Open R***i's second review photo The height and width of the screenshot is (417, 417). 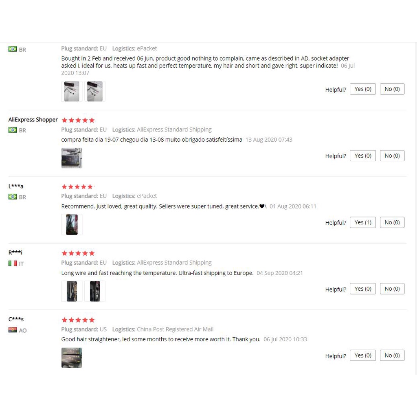point(95,291)
